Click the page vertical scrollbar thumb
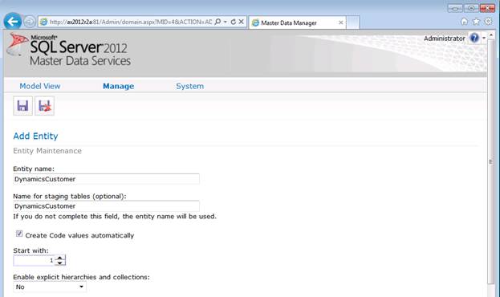500x297 pixels. (490, 161)
